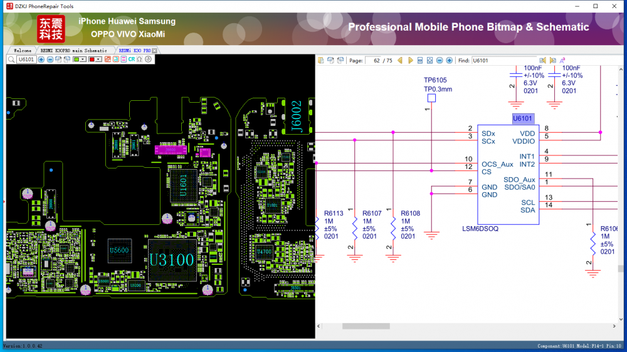The width and height of the screenshot is (627, 352).
Task: Go to the next schematic page arrow
Action: click(410, 60)
